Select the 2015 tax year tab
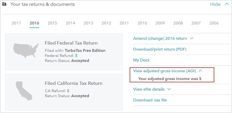Viewport: 232px width, 113px height. (52, 23)
